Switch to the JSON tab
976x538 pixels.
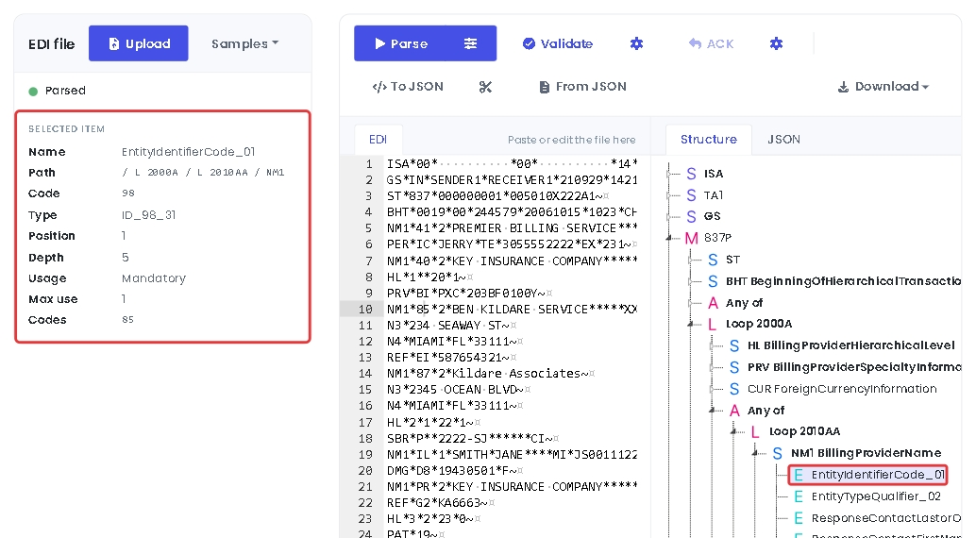pos(783,140)
